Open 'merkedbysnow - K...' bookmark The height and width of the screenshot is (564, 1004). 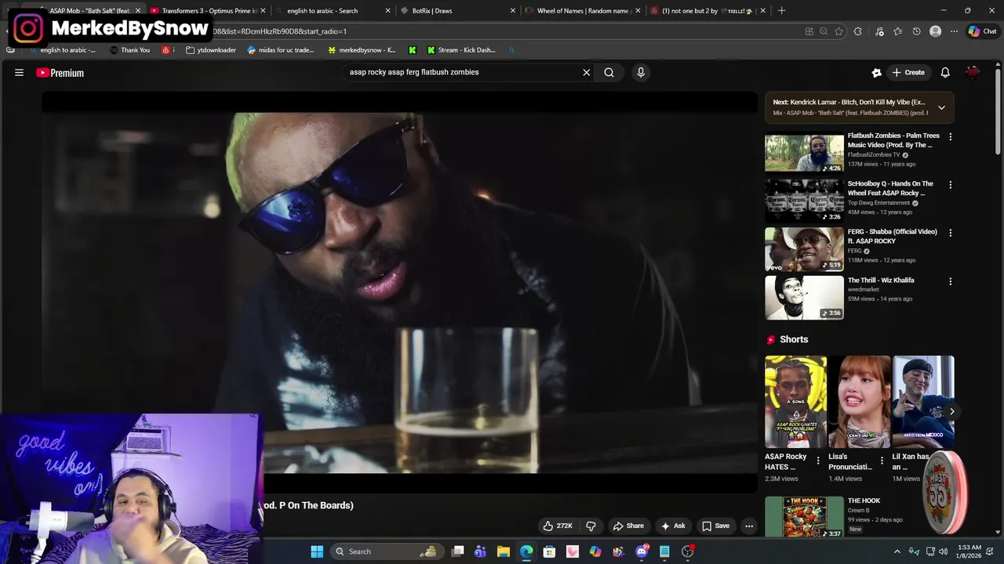[x=362, y=50]
